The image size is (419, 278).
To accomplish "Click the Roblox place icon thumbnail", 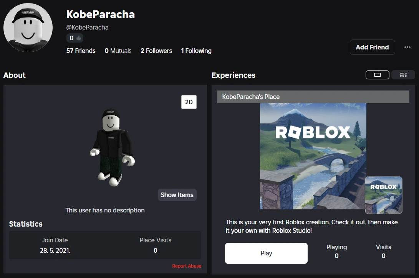I will point(384,195).
